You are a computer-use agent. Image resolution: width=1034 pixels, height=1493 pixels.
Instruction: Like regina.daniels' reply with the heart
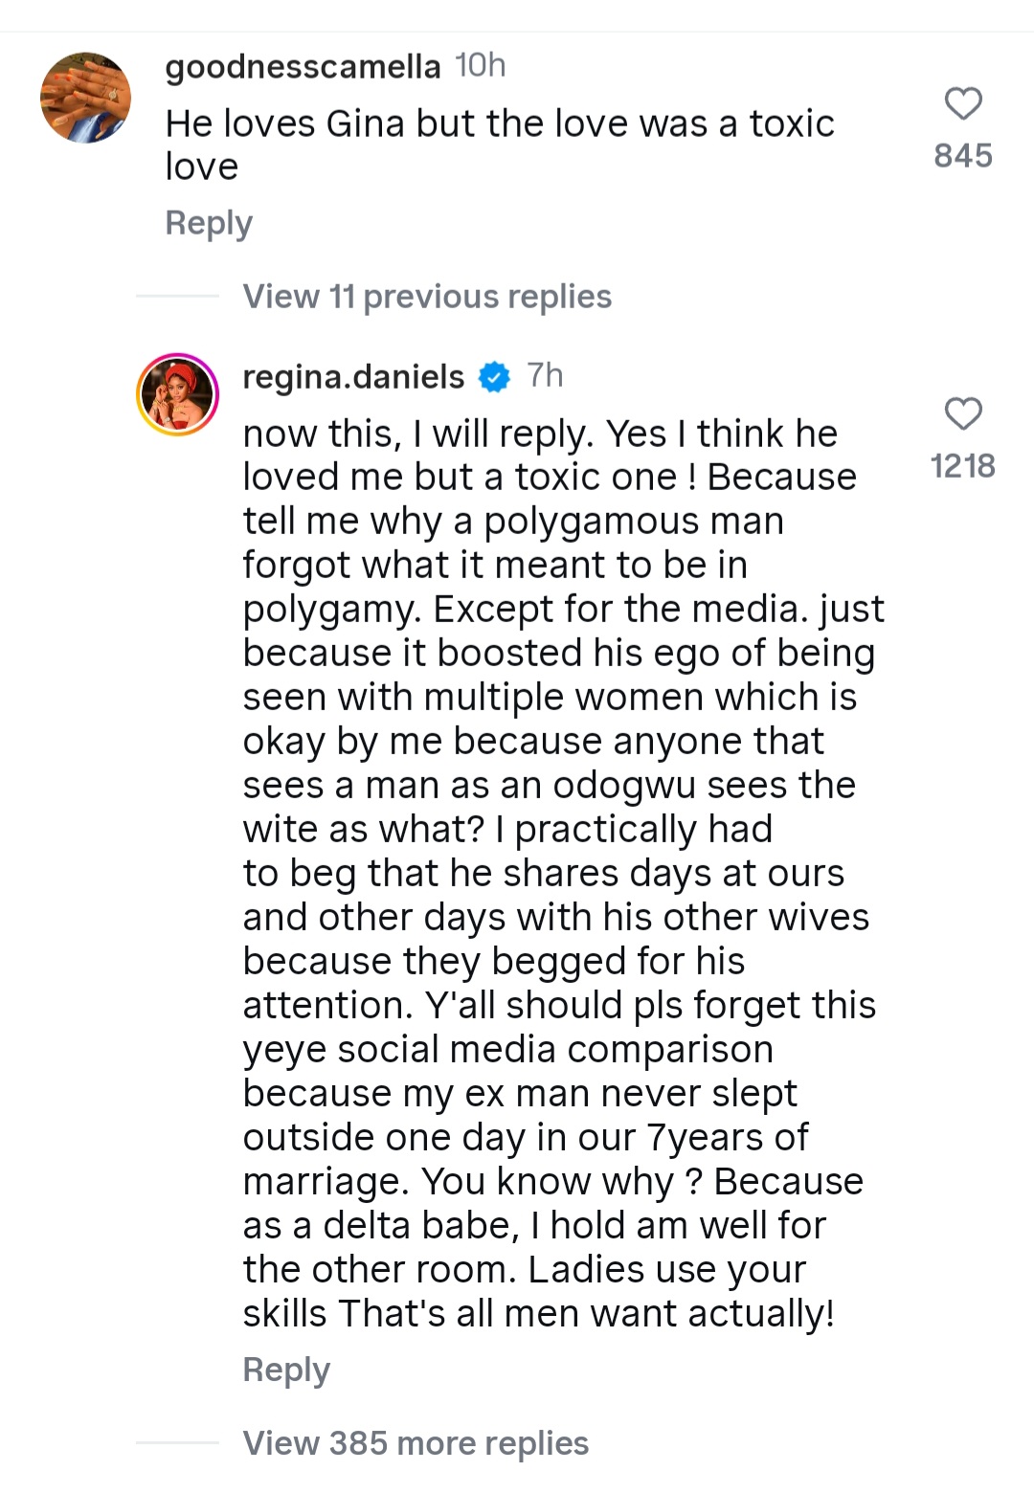pos(963,414)
